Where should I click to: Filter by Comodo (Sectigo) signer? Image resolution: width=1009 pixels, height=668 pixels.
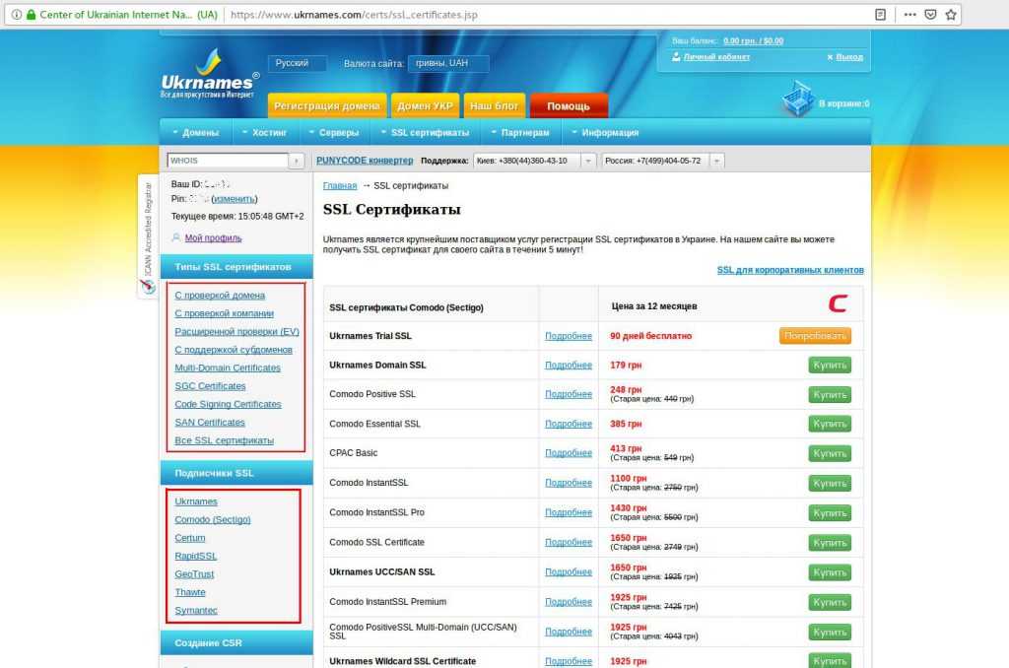(x=213, y=519)
